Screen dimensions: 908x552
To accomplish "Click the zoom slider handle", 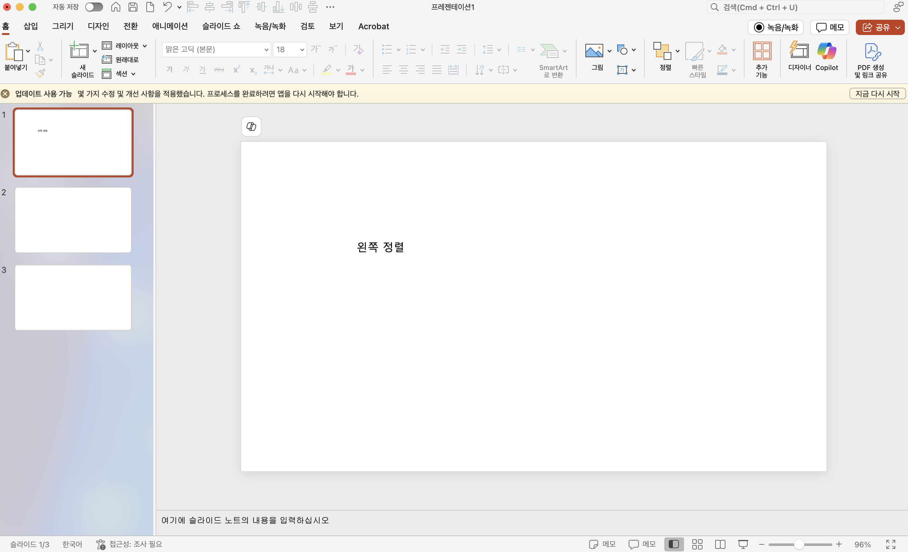I will point(798,544).
